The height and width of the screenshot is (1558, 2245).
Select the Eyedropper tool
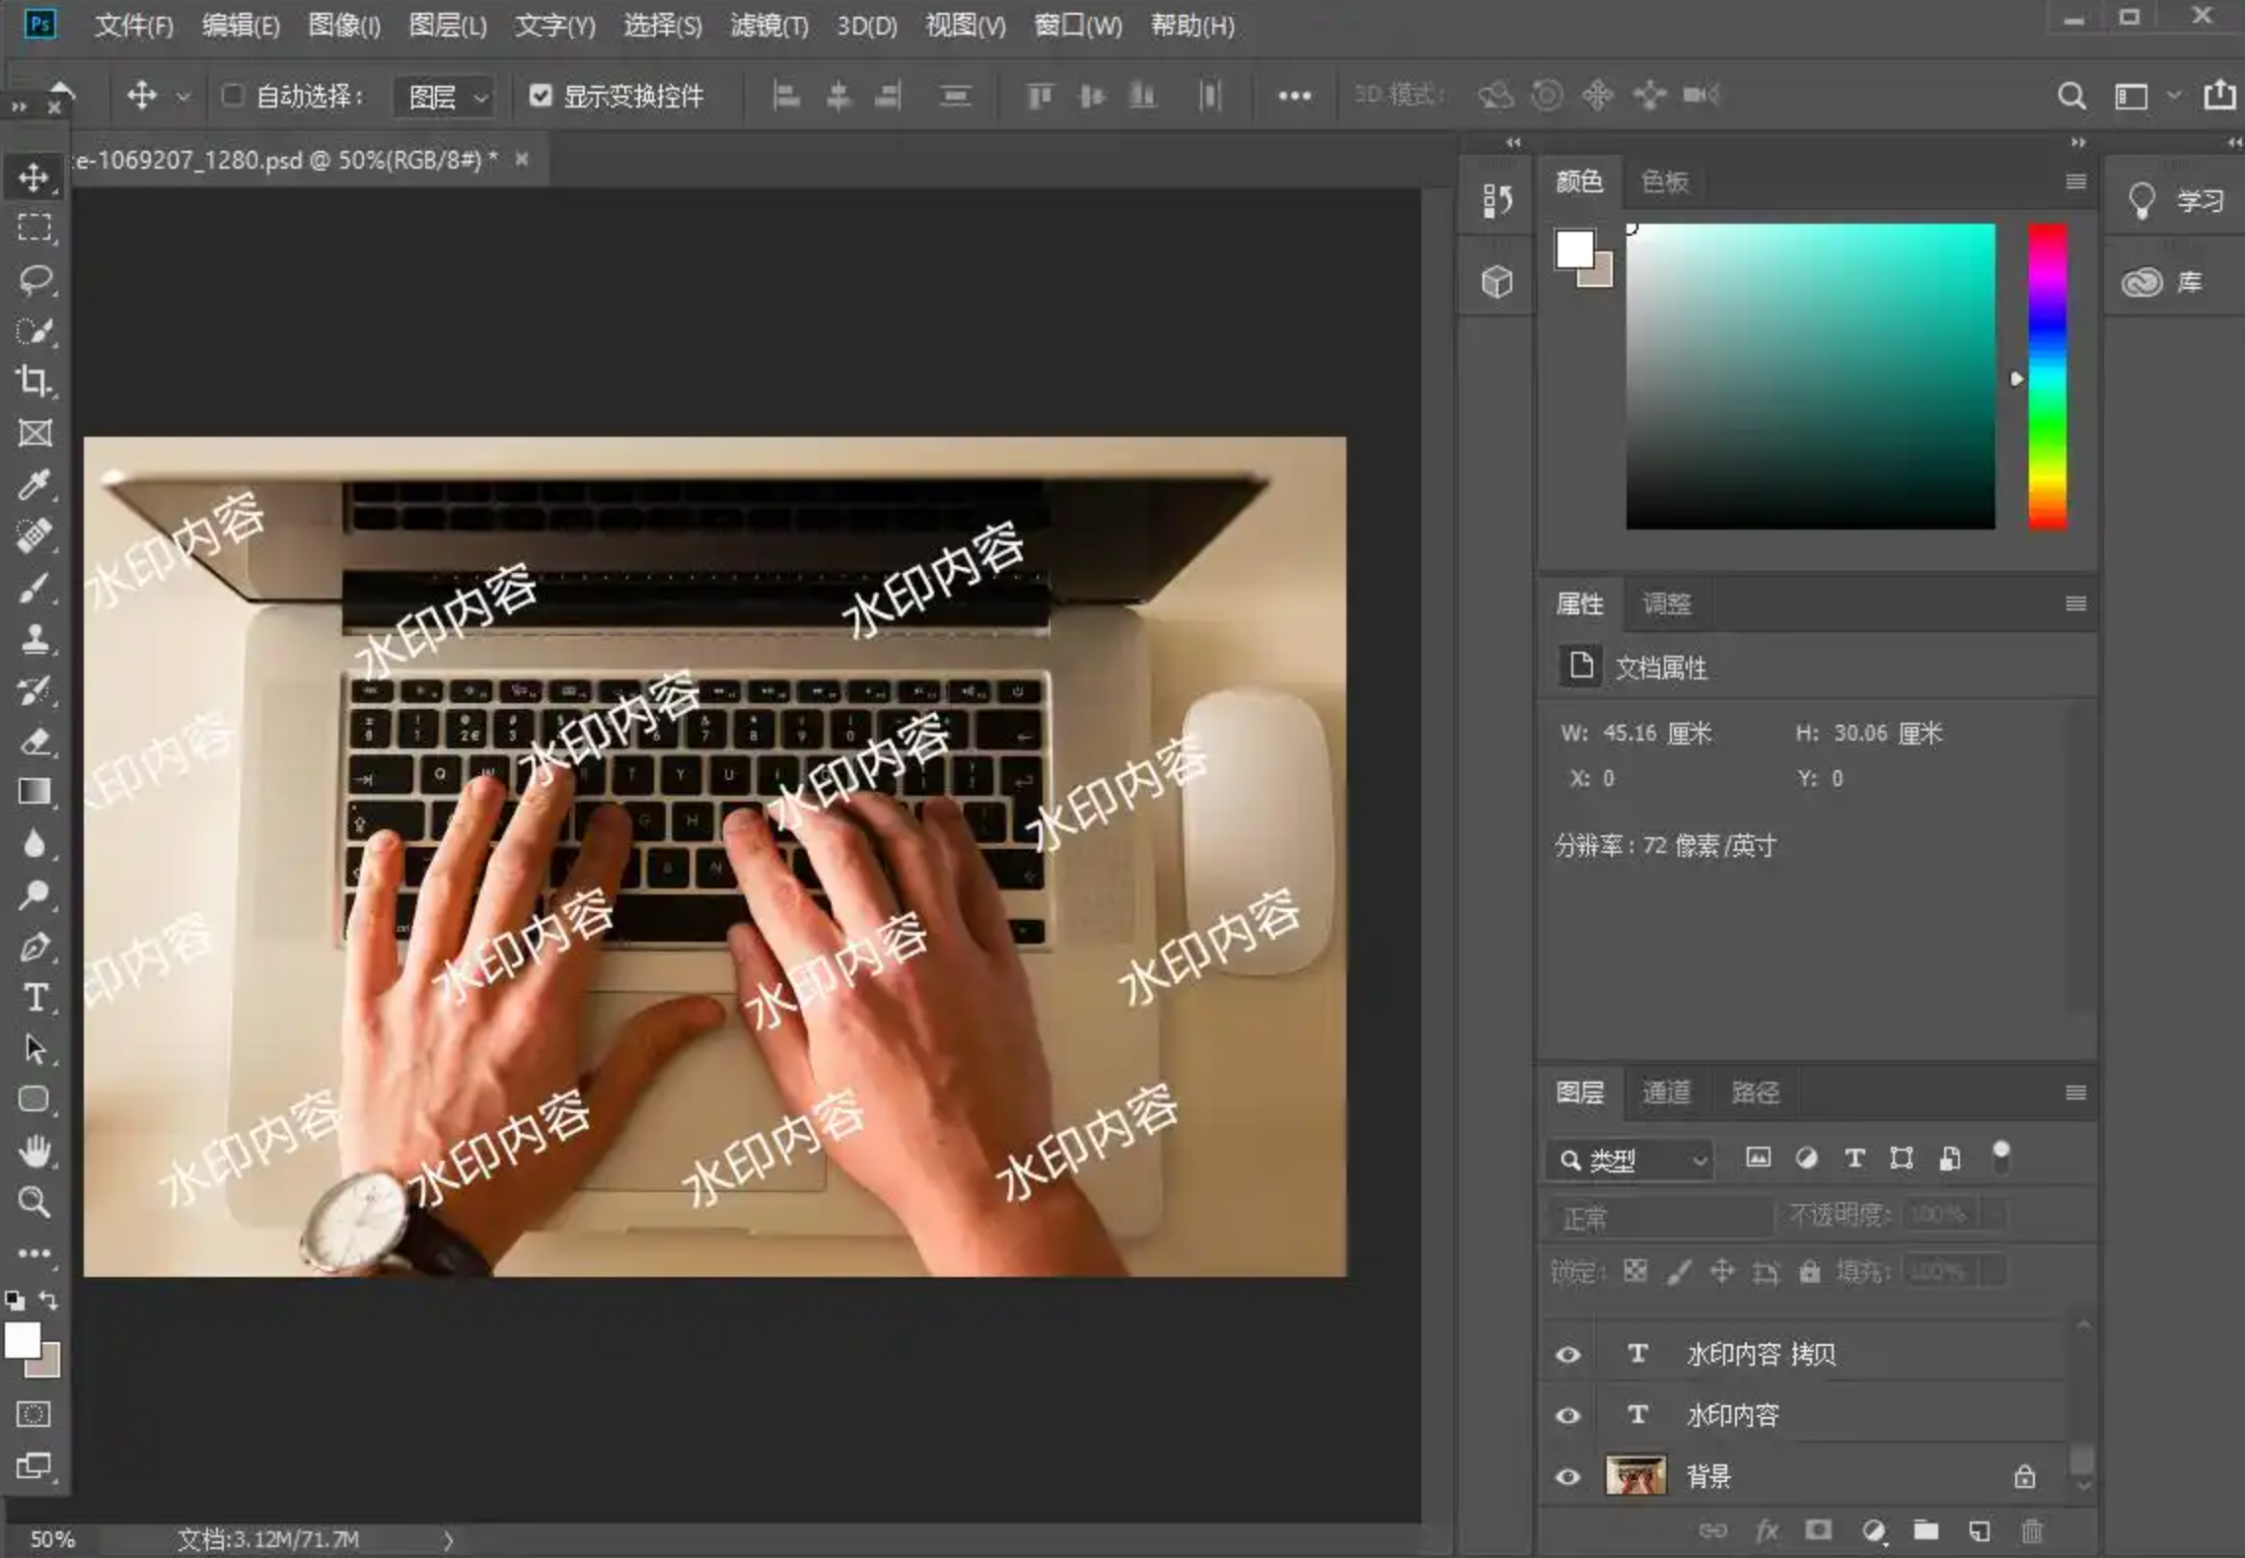click(x=35, y=484)
